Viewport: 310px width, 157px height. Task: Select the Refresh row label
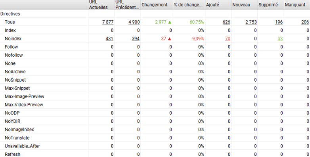[x=12, y=155]
